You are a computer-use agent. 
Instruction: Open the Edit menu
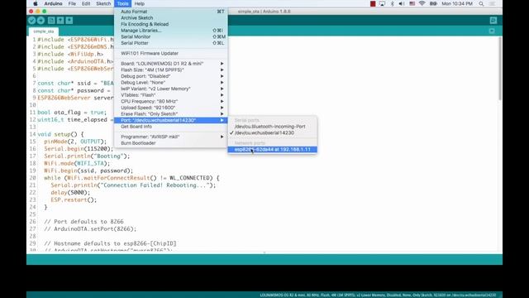86,3
